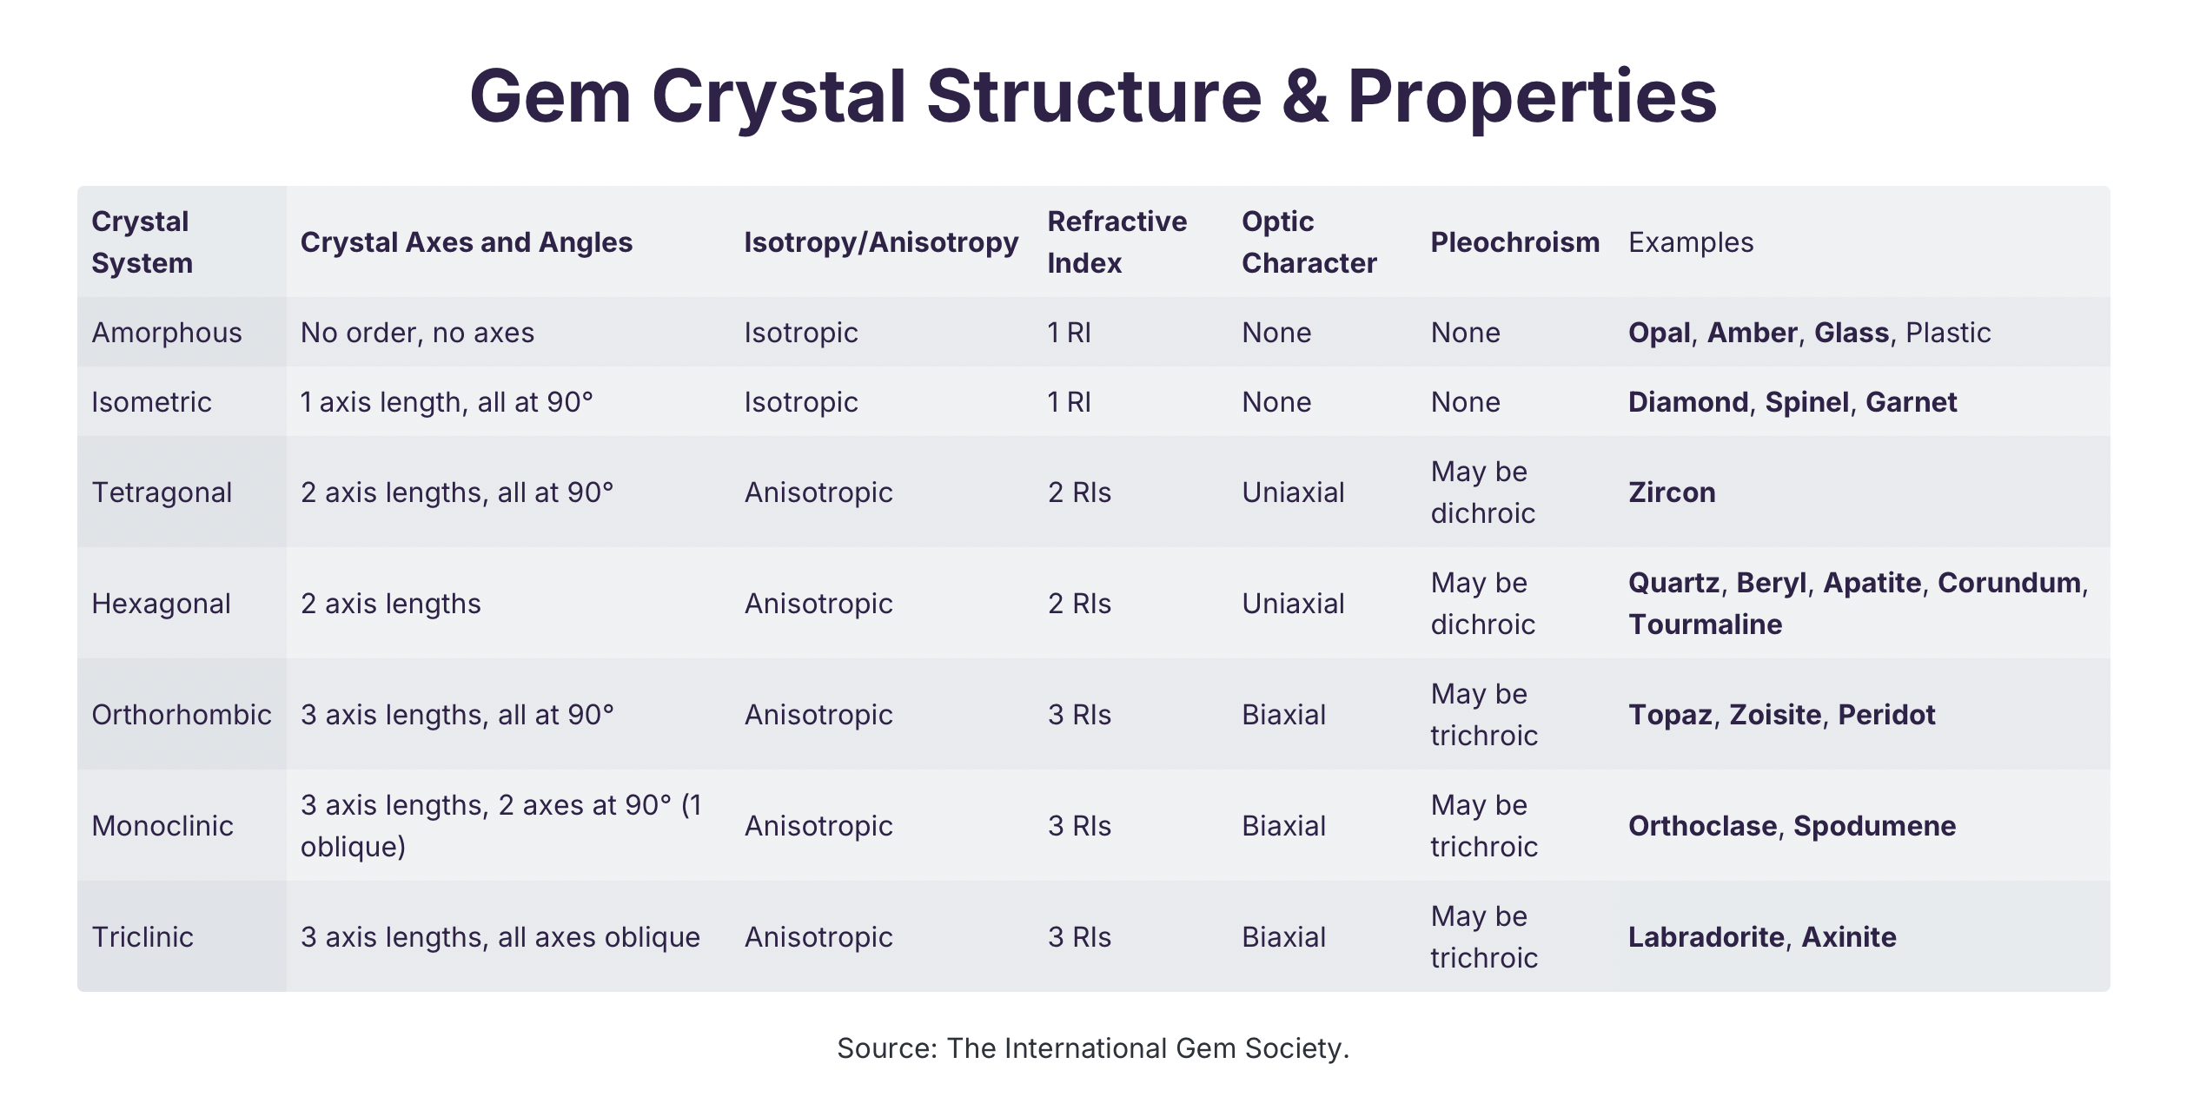Click the Orthorhombic row label
Image resolution: width=2200 pixels, height=1110 pixels.
182,715
